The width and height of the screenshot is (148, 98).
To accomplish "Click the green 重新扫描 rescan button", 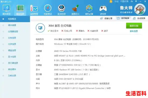I will (x=134, y=26).
